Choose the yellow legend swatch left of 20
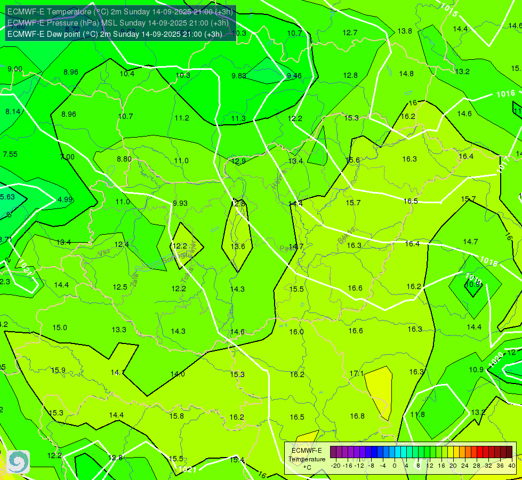 (451, 452)
